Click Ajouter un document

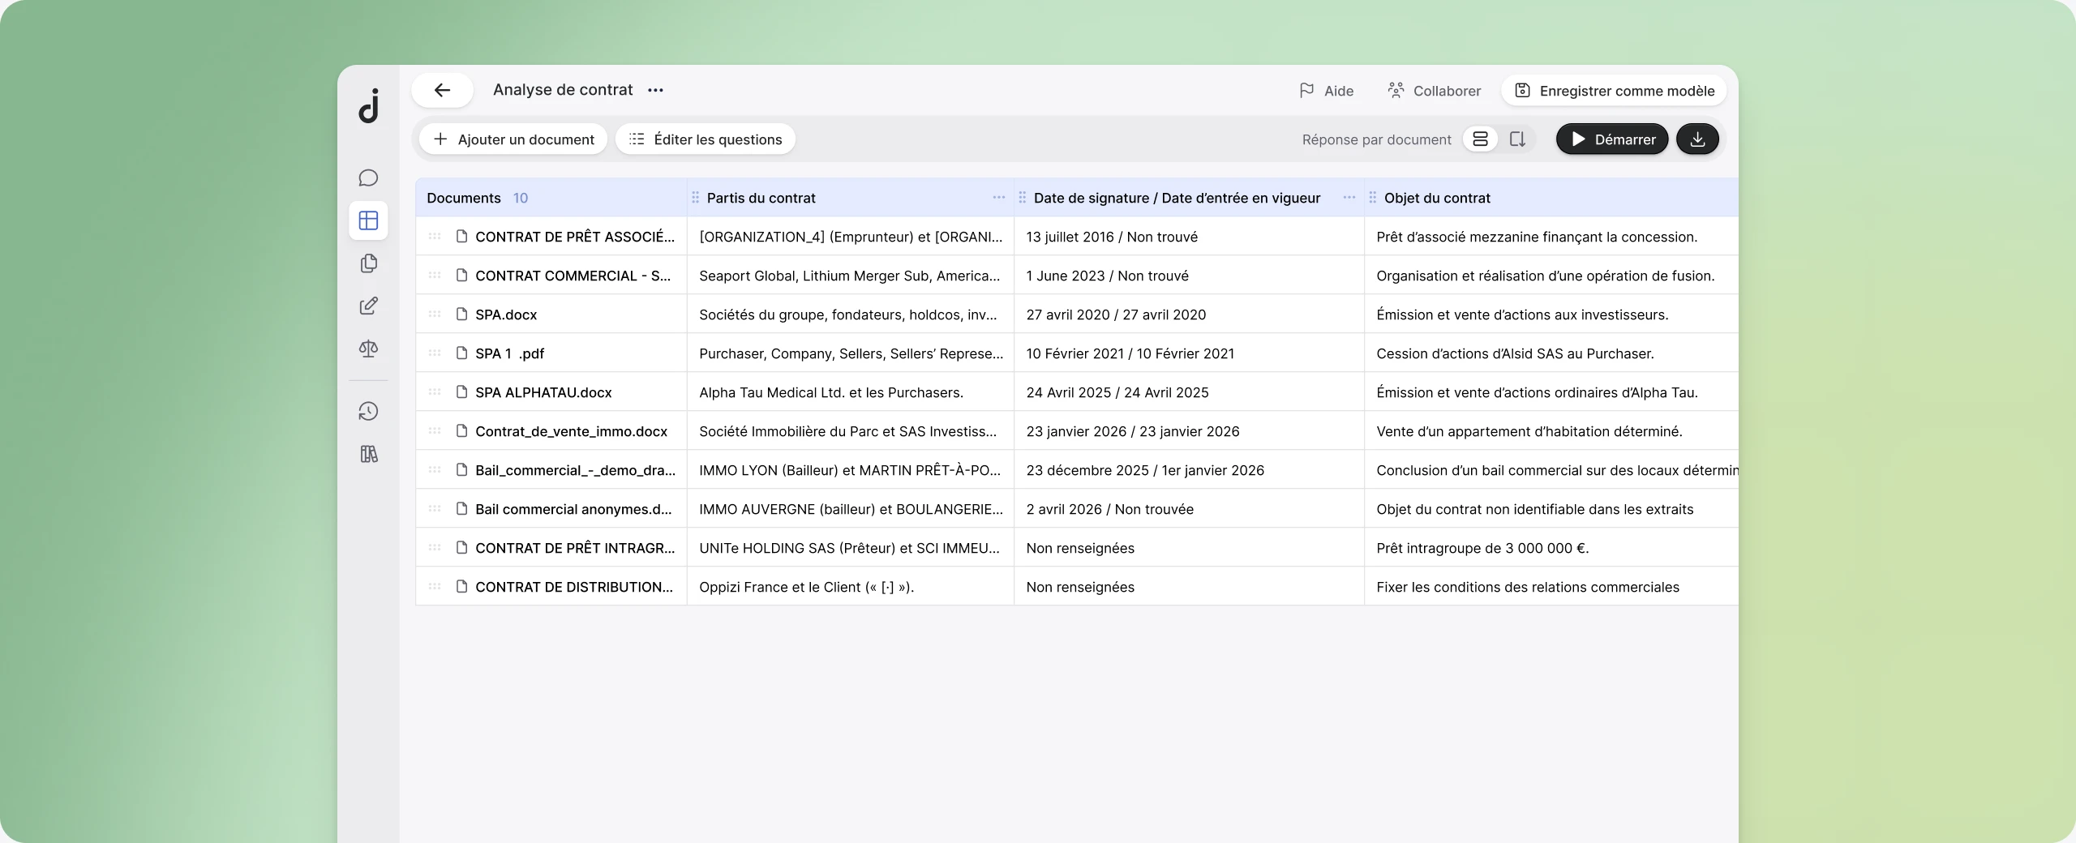tap(513, 139)
